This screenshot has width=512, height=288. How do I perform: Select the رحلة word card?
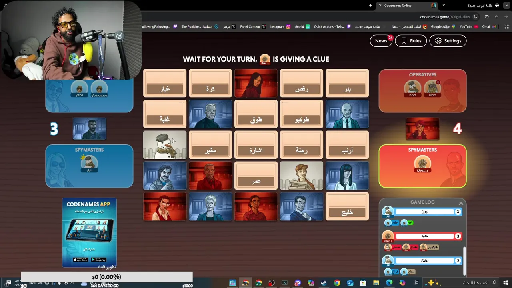(302, 145)
